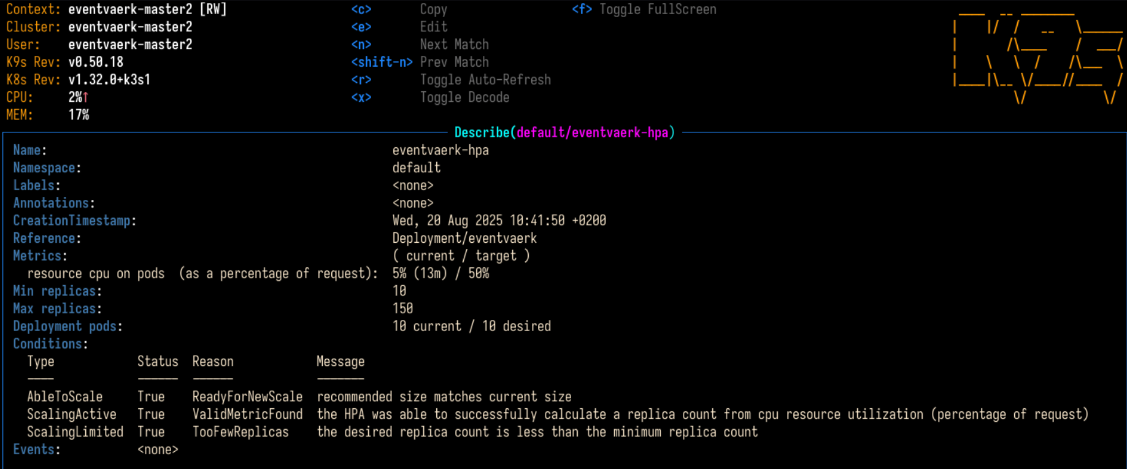Image resolution: width=1127 pixels, height=469 pixels.
Task: Click the Describe(default/eventvaerk-hpa) title
Action: point(564,132)
